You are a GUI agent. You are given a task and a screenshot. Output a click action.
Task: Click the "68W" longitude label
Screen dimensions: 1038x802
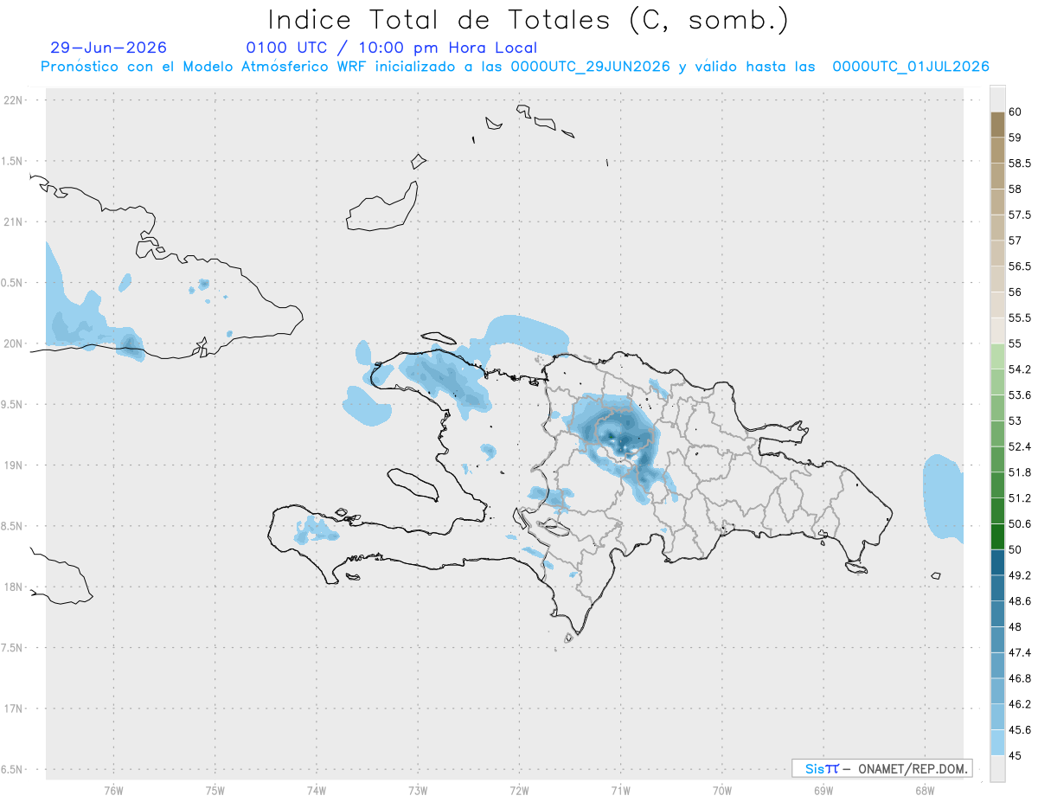coord(925,791)
